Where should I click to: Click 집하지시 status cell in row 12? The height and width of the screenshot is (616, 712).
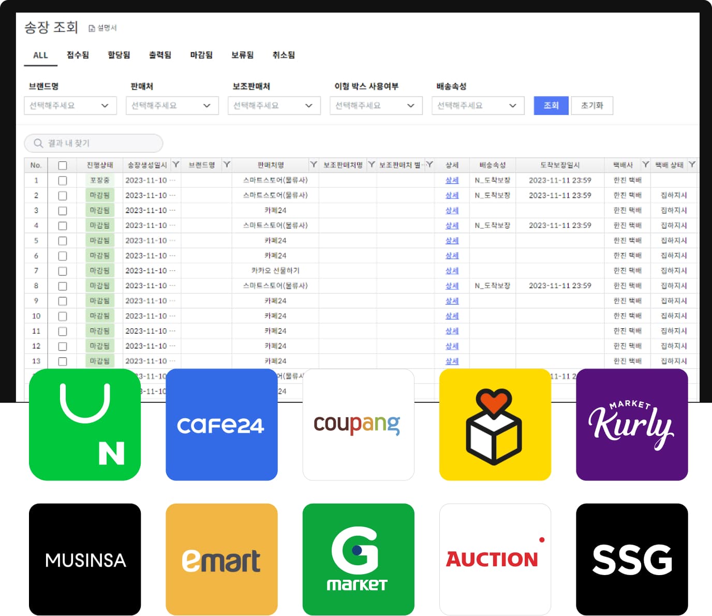[674, 346]
